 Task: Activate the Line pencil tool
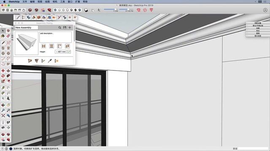(3, 43)
